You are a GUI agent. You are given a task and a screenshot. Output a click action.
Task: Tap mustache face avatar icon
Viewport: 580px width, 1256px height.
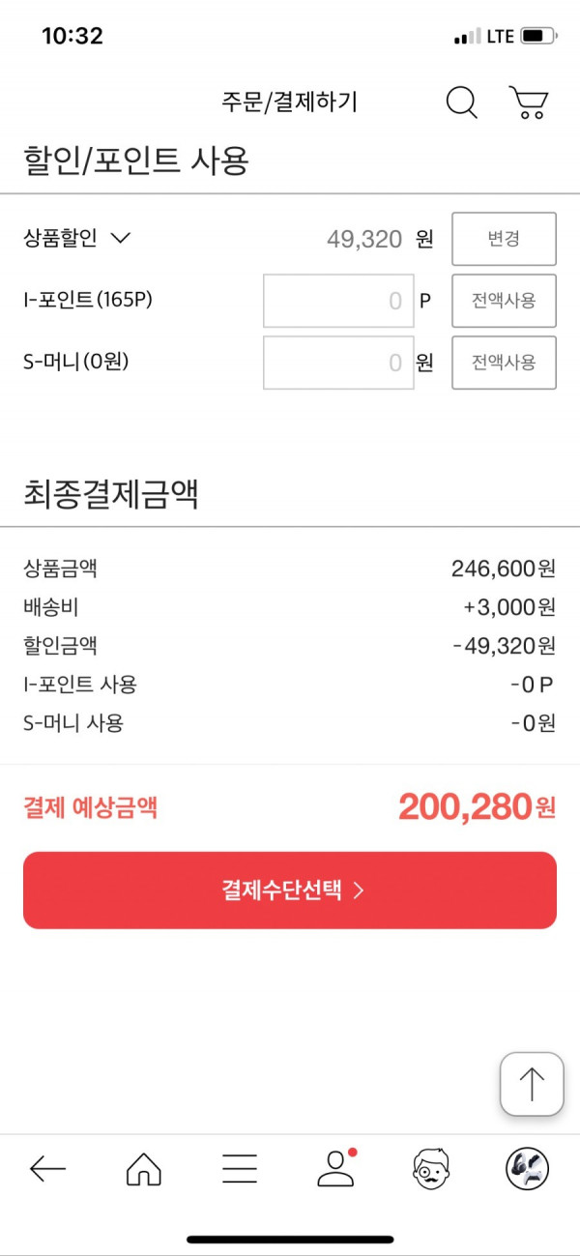click(431, 1169)
